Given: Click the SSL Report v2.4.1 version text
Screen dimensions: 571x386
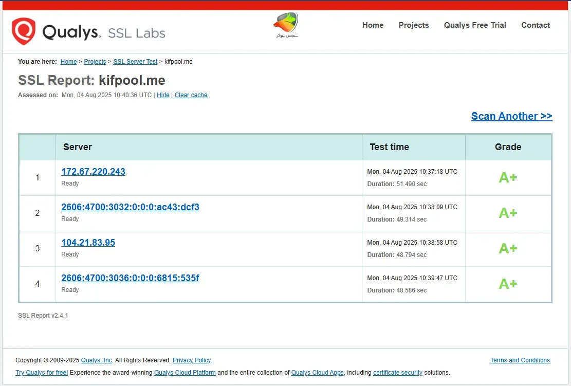Looking at the screenshot, I should coord(43,316).
